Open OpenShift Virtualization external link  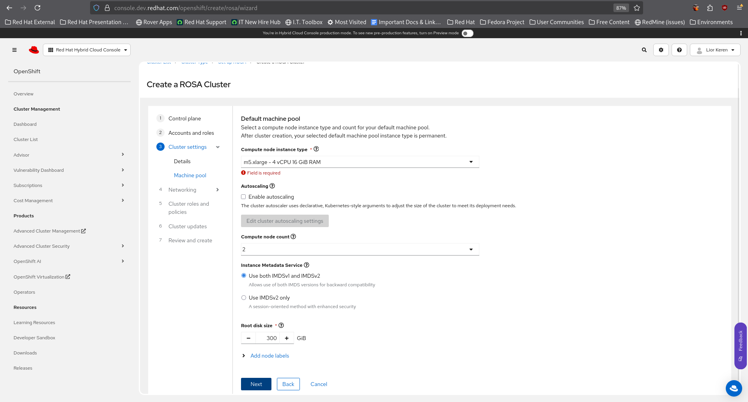(x=42, y=277)
